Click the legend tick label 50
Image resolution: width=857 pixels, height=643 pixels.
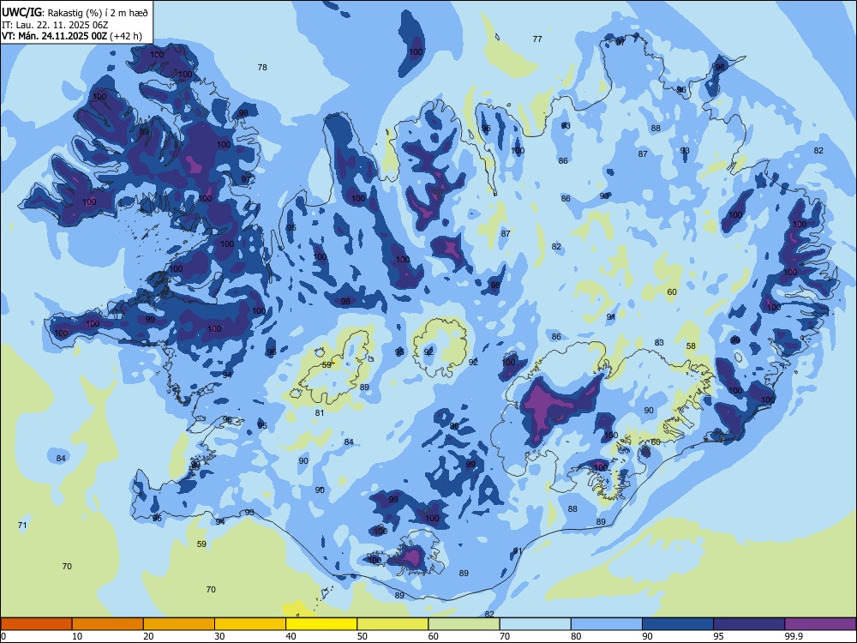(x=363, y=636)
